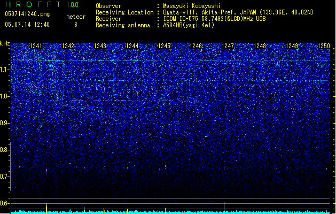This screenshot has height=214, width=336.
Task: Click the 1249 time axis marker
Action: [x=292, y=46]
